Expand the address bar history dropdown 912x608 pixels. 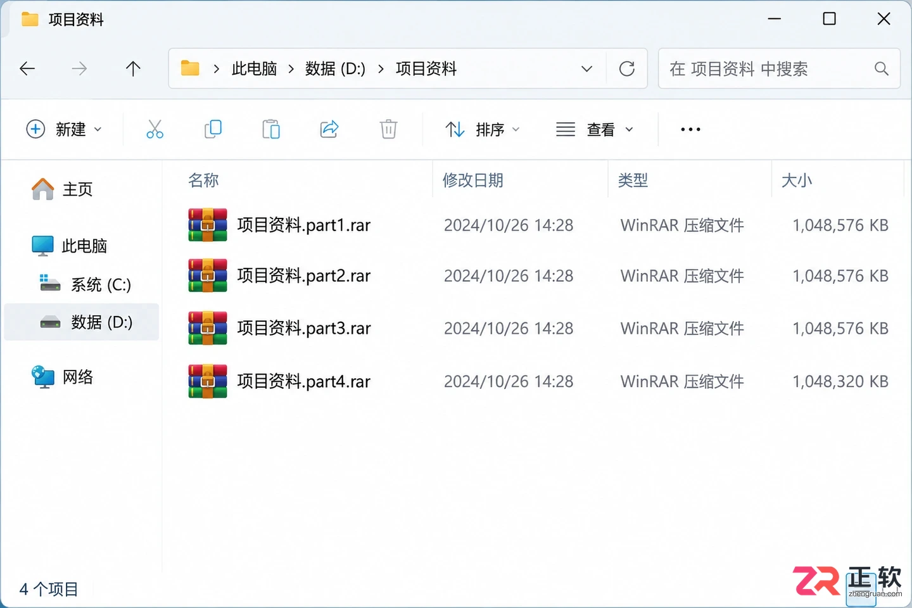tap(587, 68)
